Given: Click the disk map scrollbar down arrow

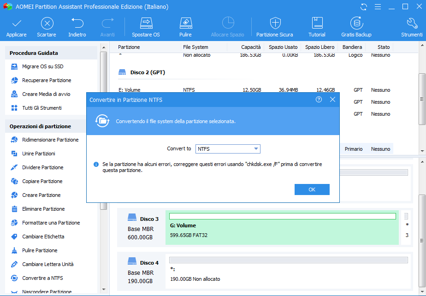Looking at the screenshot, I should 422,291.
